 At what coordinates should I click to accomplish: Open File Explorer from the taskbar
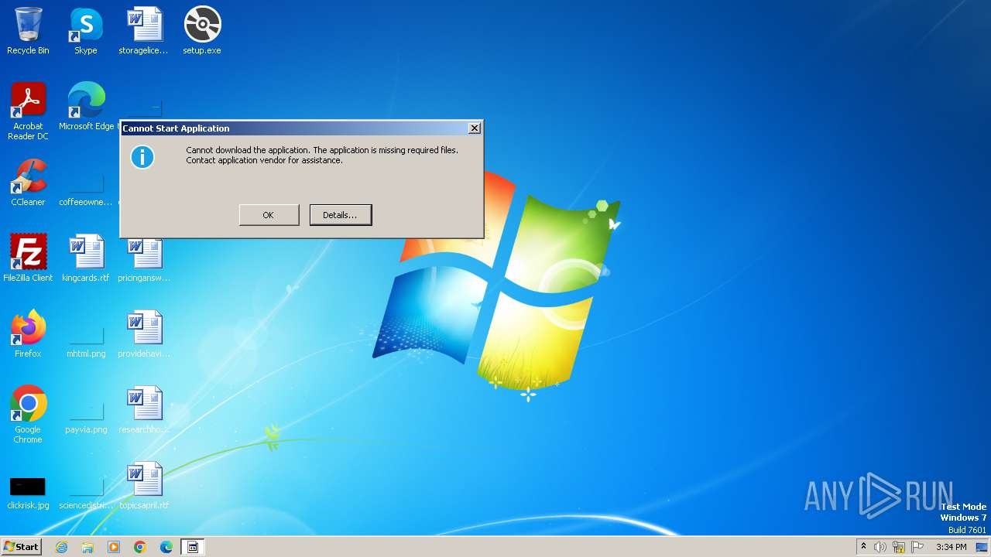coord(87,547)
